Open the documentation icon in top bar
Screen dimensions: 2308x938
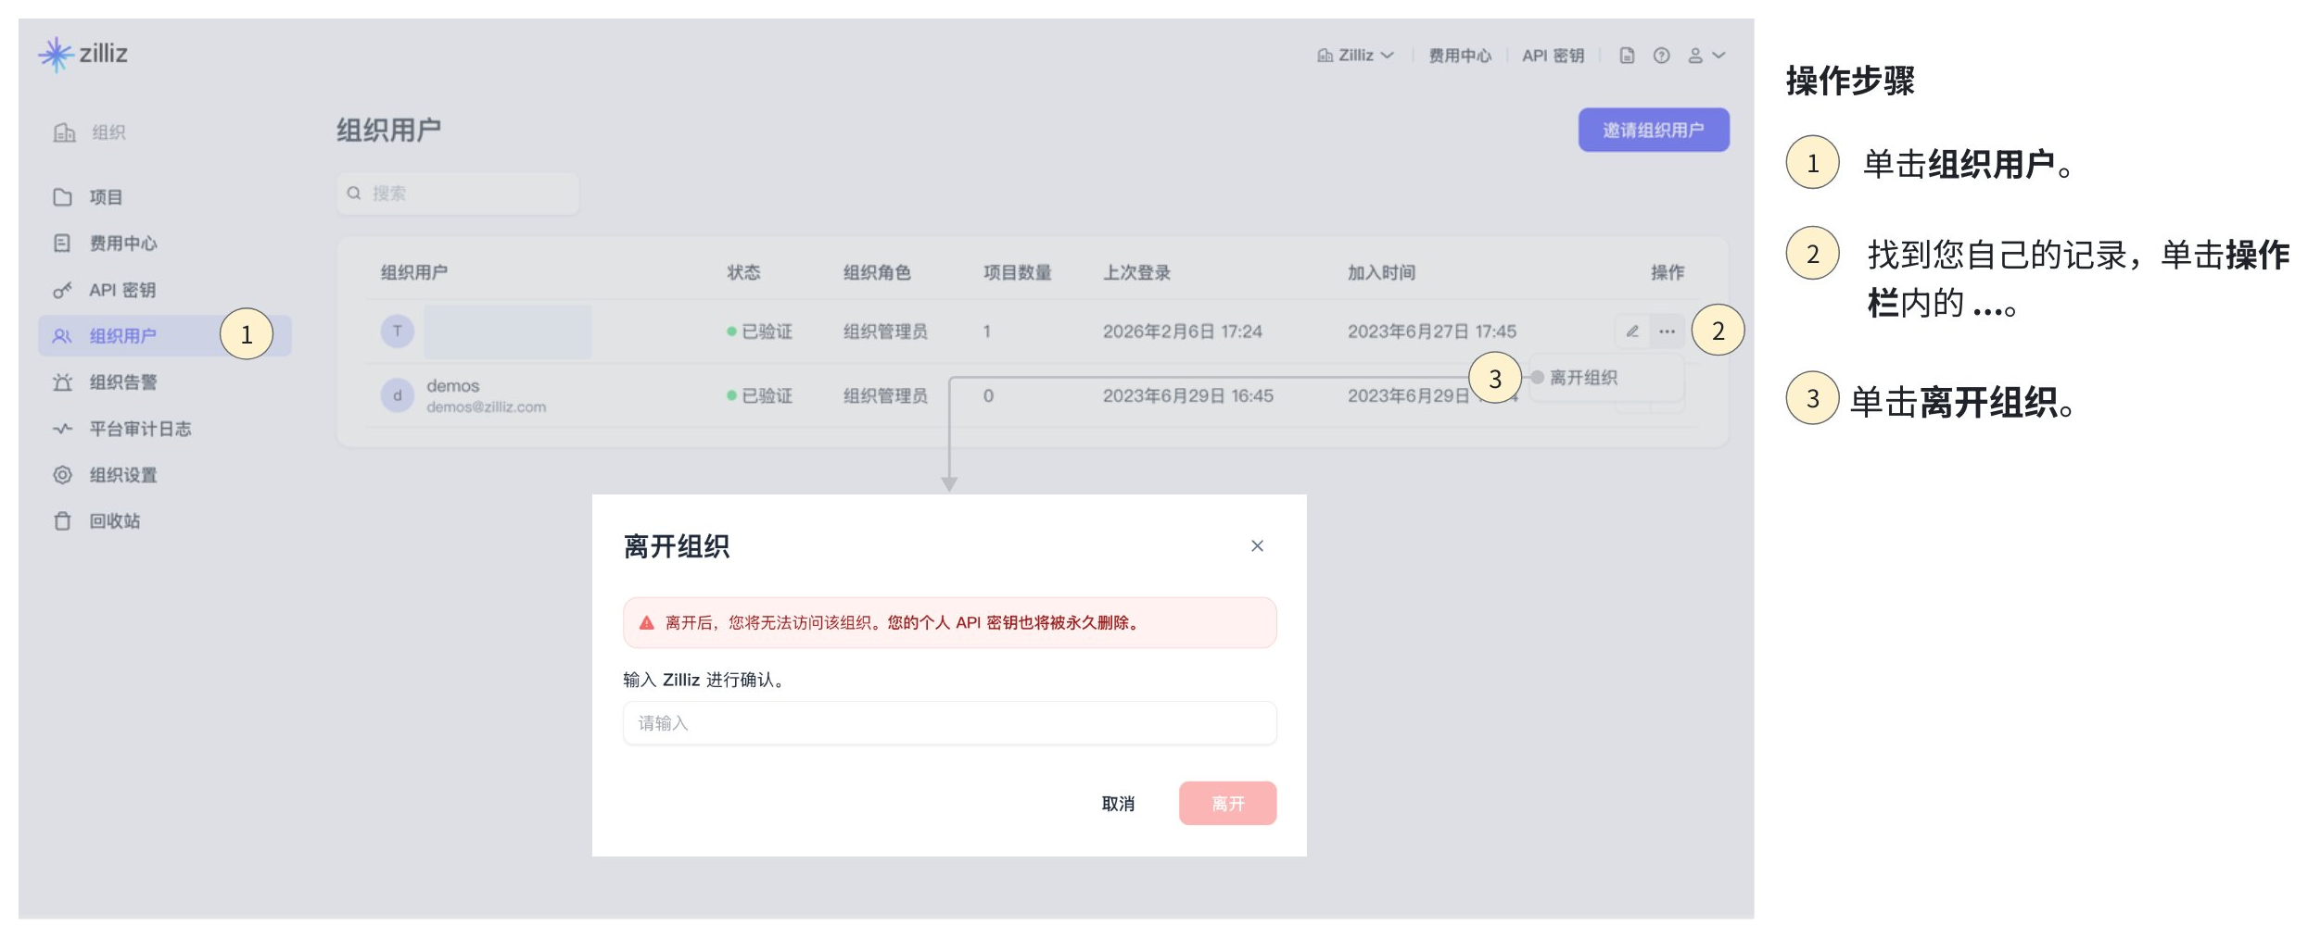[1627, 56]
